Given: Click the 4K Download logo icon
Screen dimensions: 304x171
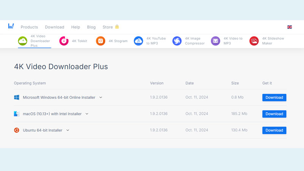Looking at the screenshot, I should (x=11, y=26).
